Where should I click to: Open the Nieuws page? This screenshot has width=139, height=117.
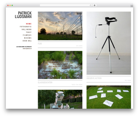pos(28,38)
